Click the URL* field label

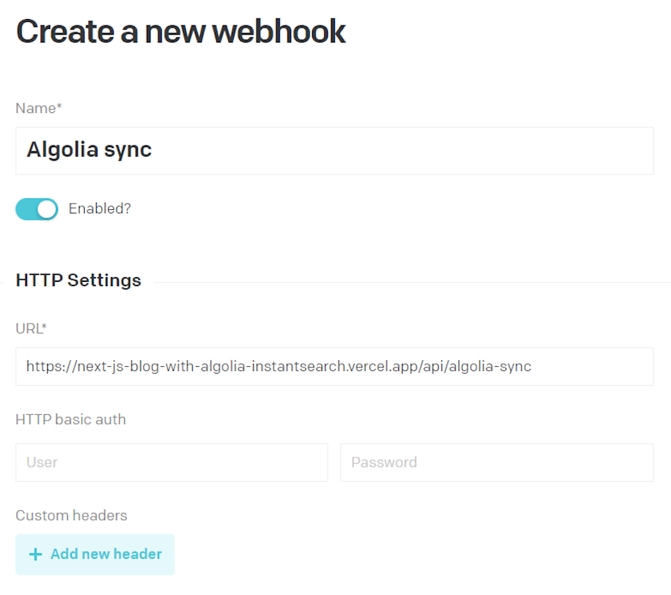coord(29,329)
